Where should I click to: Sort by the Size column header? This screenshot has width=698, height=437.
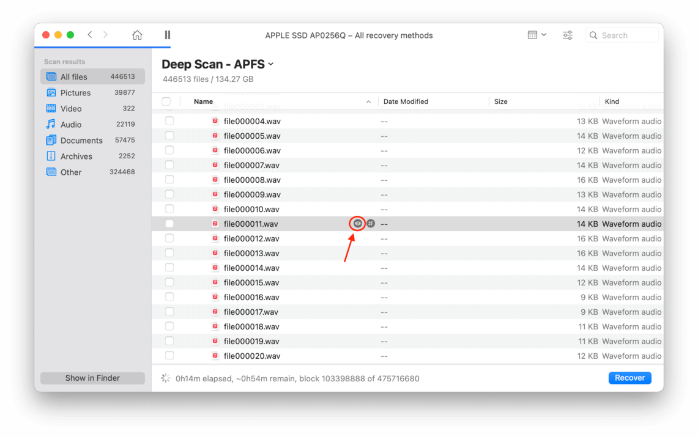(x=501, y=101)
